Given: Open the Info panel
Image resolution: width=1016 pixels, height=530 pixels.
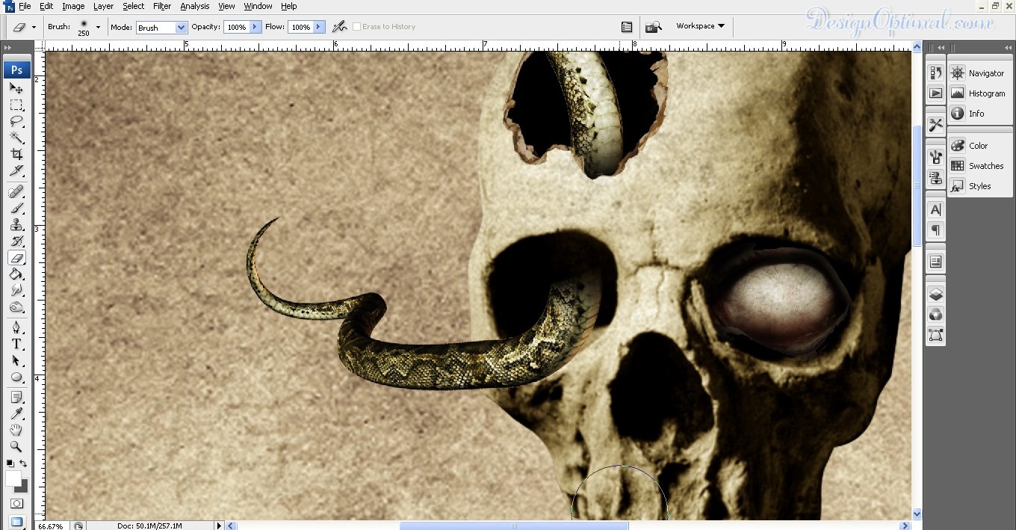Looking at the screenshot, I should coord(978,114).
